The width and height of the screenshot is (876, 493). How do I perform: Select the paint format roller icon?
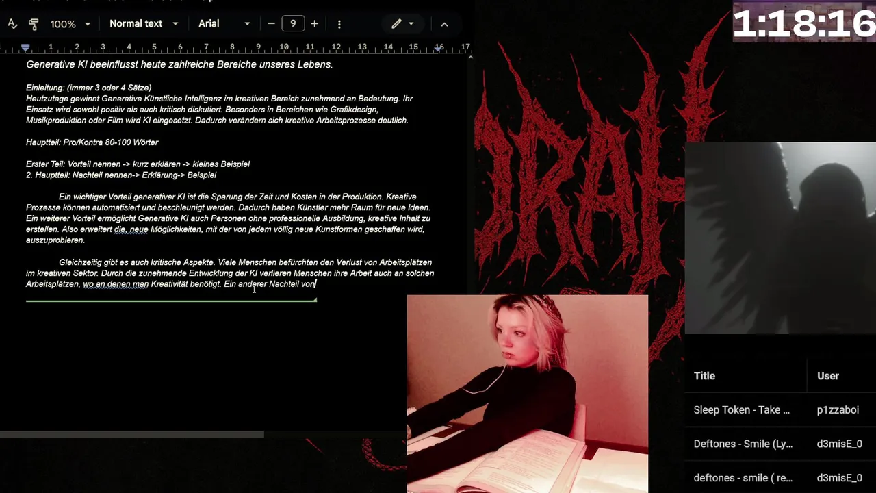(34, 24)
